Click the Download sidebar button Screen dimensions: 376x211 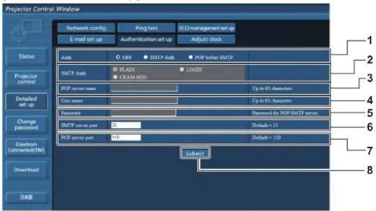[x=26, y=170]
